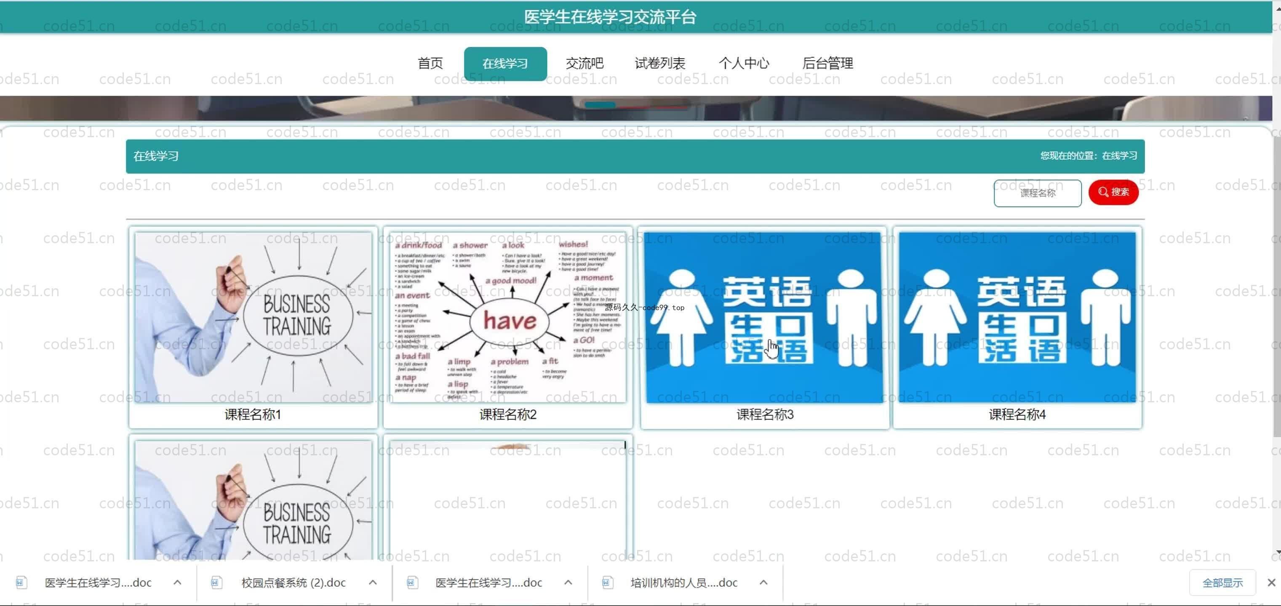
Task: Click 全部显示 to show all downloads
Action: coord(1222,582)
